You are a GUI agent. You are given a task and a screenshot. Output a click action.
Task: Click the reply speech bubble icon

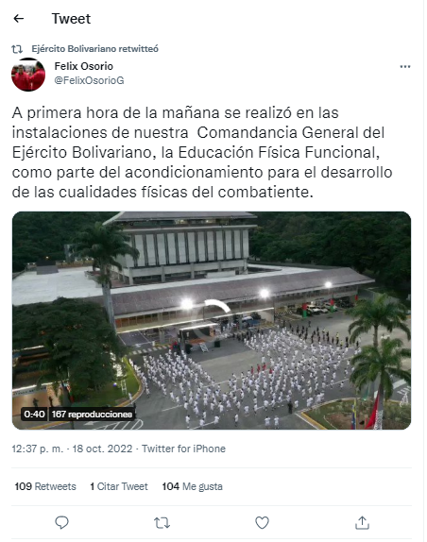click(62, 522)
